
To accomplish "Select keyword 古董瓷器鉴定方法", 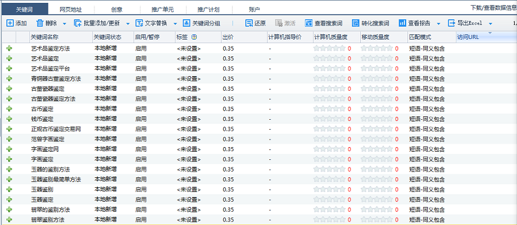I will [54, 99].
